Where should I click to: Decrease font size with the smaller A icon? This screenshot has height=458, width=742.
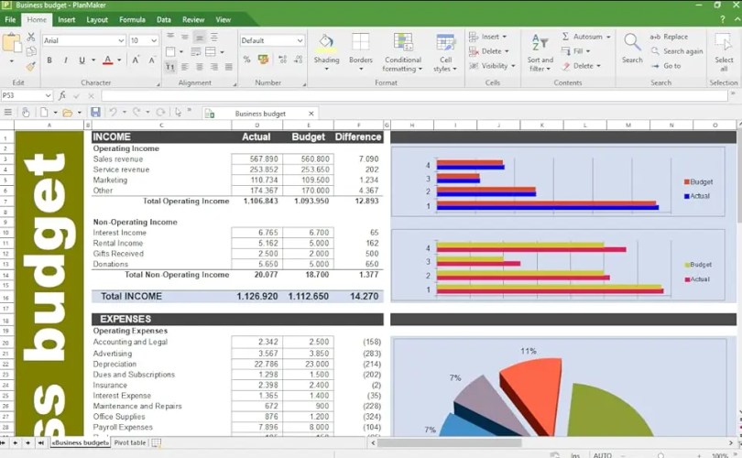[x=152, y=60]
